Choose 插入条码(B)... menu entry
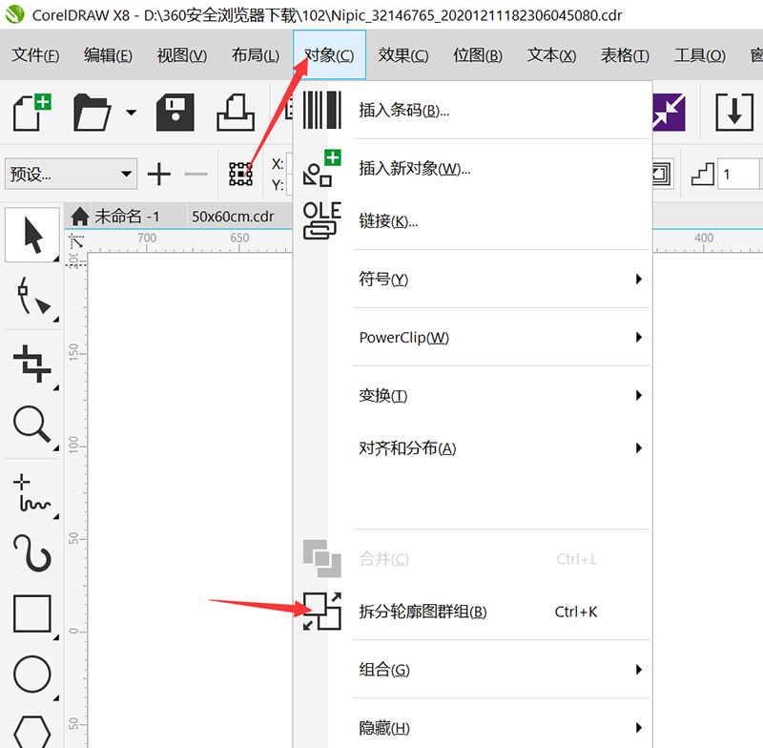 click(x=473, y=111)
